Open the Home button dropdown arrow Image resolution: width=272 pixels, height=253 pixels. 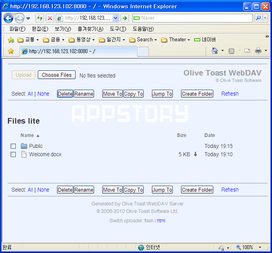222,51
